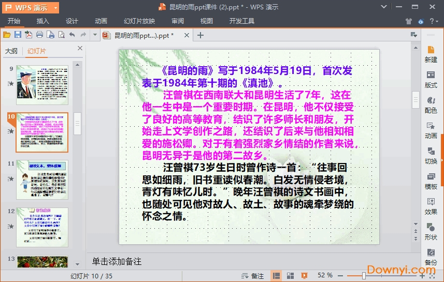This screenshot has height=282, width=444.
Task: Switch to normal view in status bar
Action: pyautogui.click(x=277, y=276)
